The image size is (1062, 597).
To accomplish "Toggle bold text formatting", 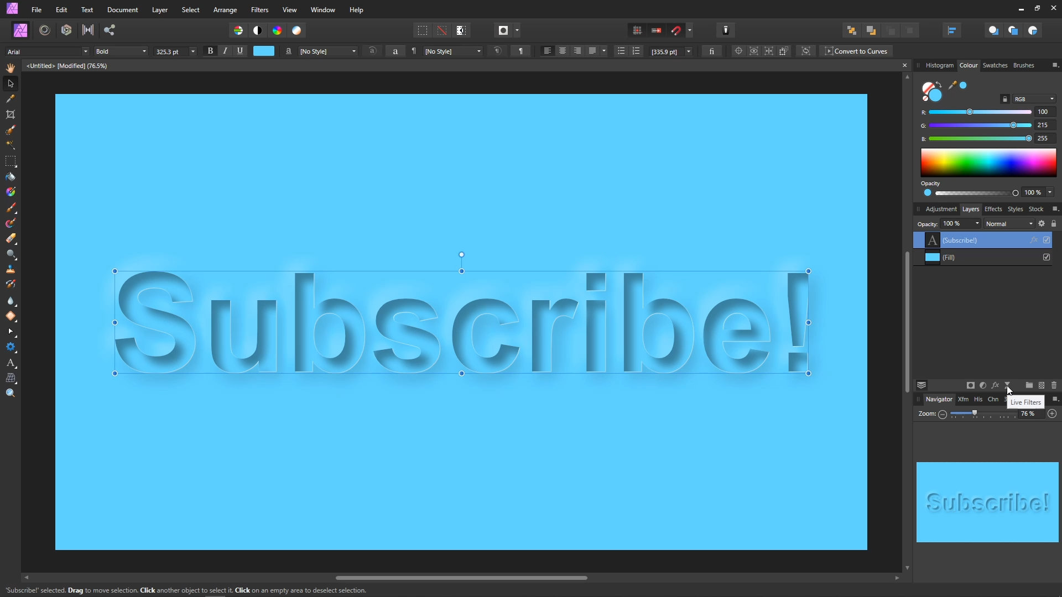I will (x=210, y=51).
